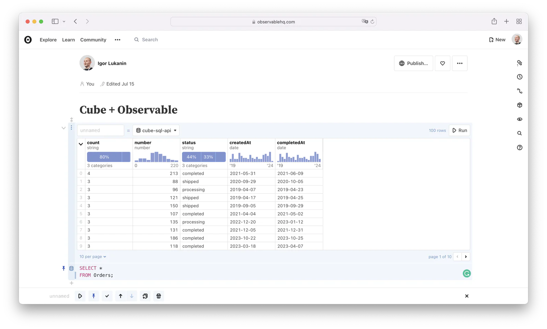Open Safari share menu
The height and width of the screenshot is (329, 547).
click(494, 21)
